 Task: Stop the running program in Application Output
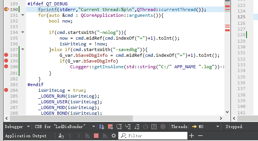[96, 136]
